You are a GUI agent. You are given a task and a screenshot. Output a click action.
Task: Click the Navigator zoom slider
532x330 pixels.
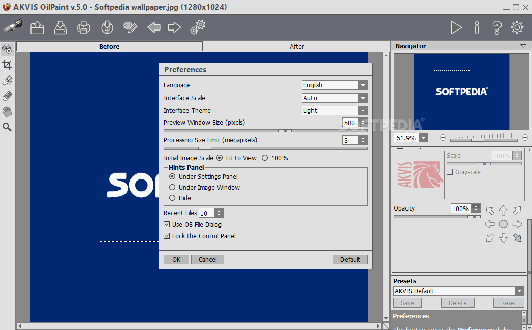click(484, 139)
